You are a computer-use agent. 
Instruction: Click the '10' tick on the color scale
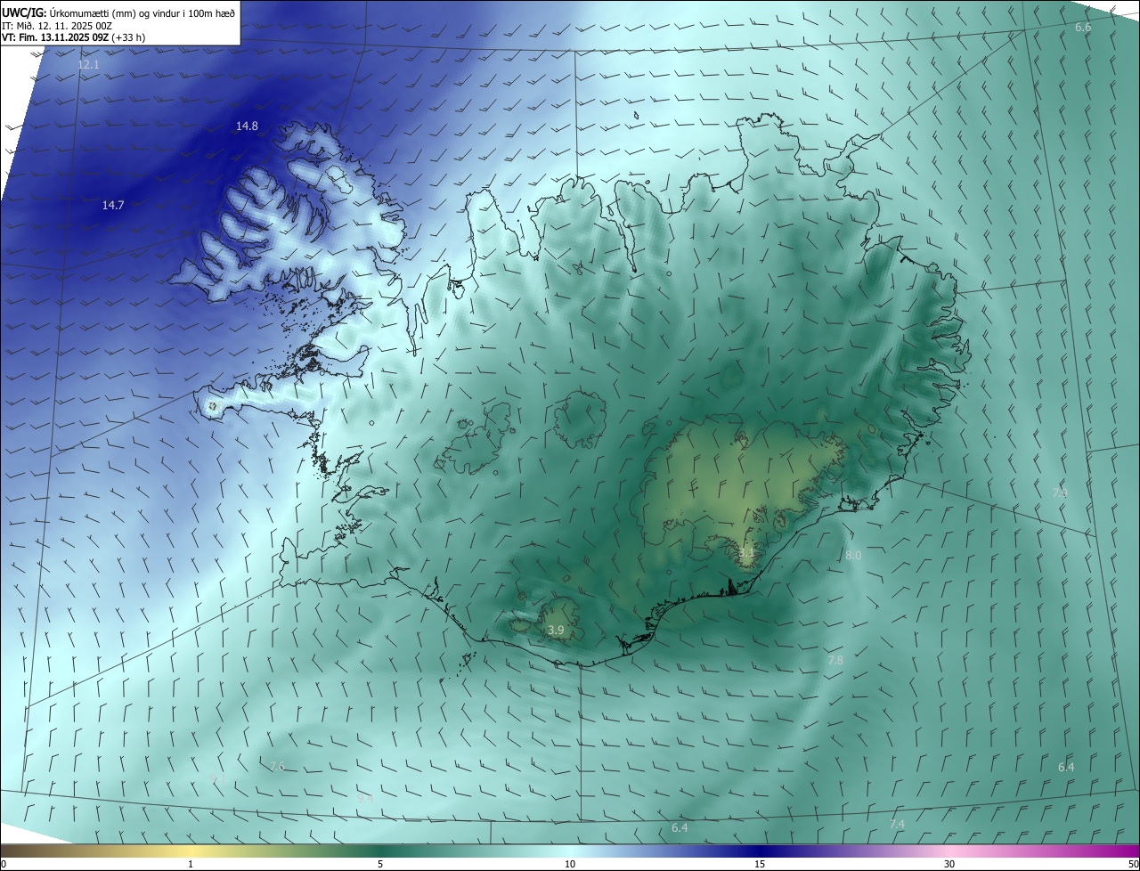click(x=570, y=864)
